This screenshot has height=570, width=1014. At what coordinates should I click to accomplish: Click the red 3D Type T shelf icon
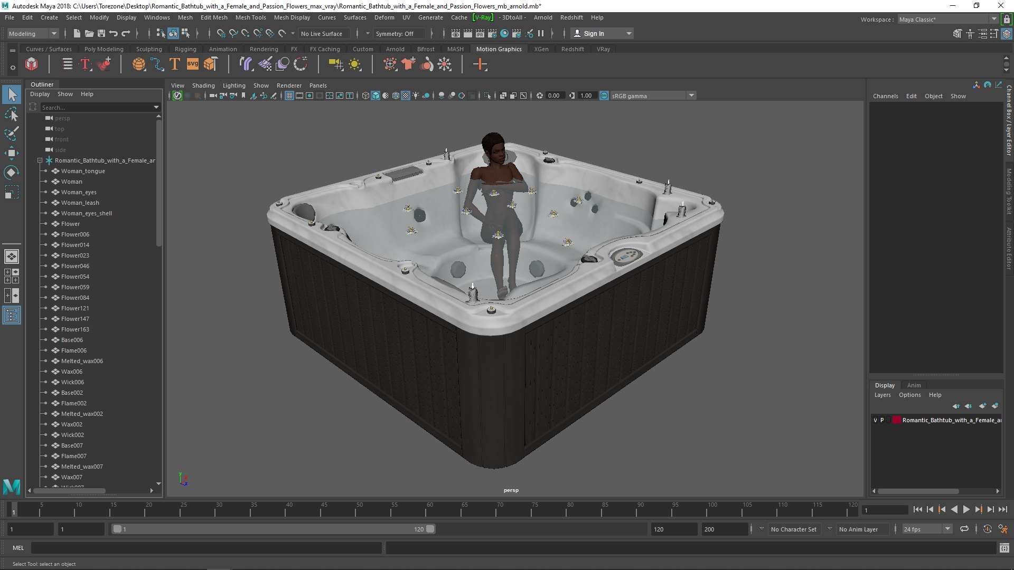pyautogui.click(x=85, y=64)
